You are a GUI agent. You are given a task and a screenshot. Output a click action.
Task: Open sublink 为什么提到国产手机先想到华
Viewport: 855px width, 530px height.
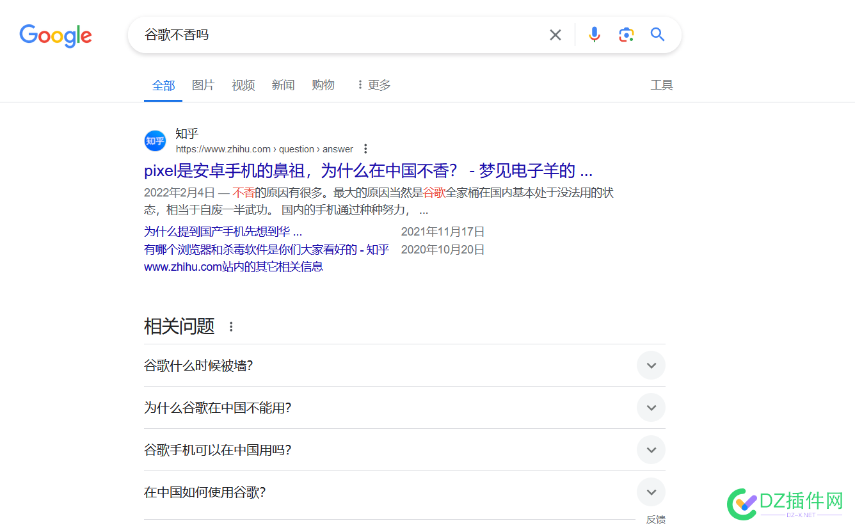coord(223,232)
